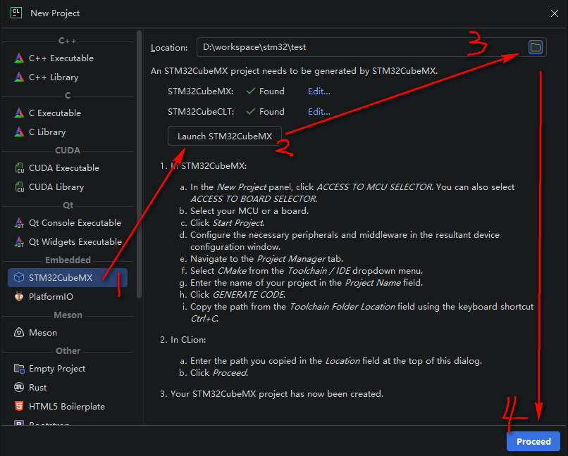
Task: Choose Rust project type
Action: (68, 387)
